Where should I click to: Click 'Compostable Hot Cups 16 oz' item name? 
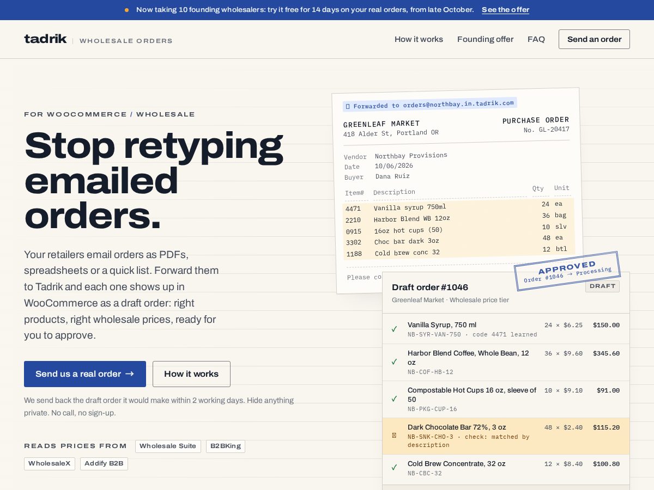point(472,395)
